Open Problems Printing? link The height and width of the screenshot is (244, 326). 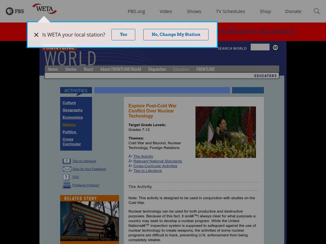pyautogui.click(x=86, y=185)
